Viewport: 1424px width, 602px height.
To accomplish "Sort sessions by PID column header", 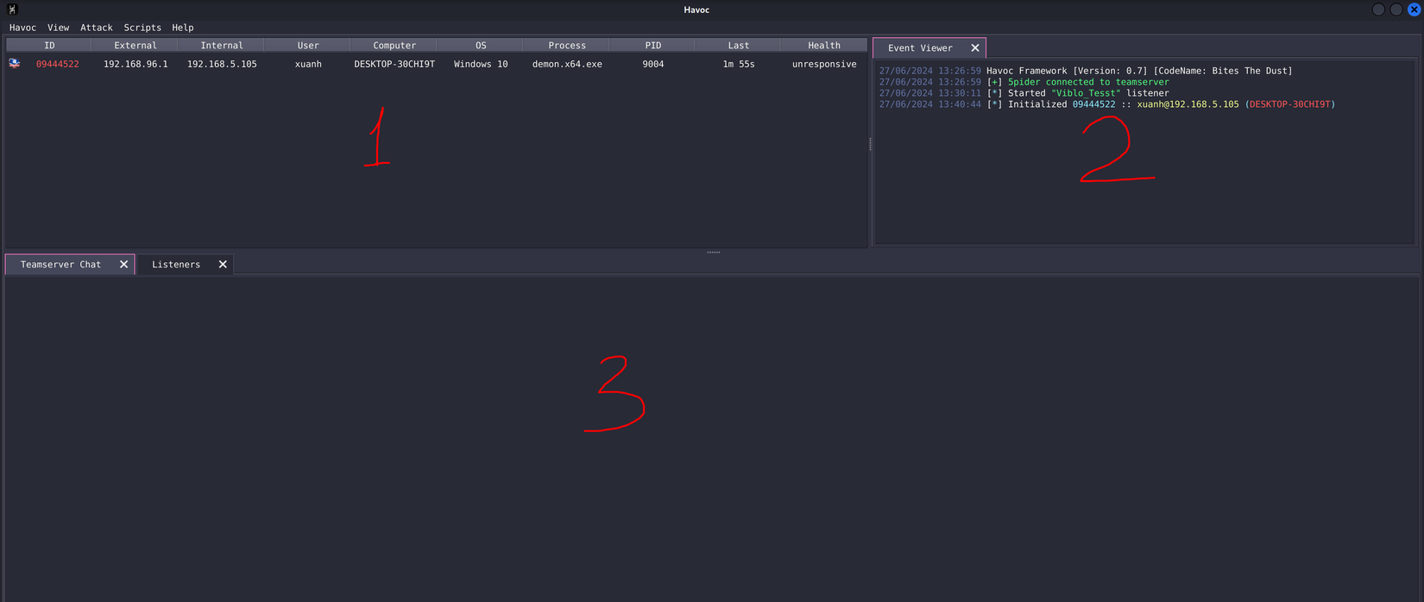I will (653, 45).
